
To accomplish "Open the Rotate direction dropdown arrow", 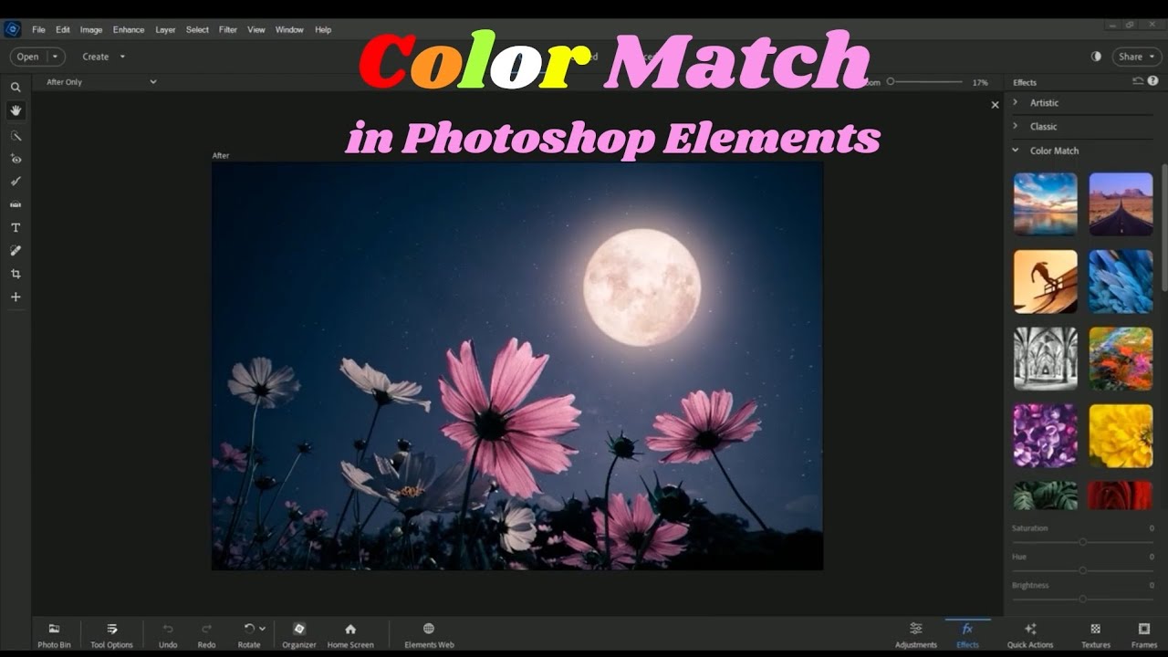I will [x=263, y=629].
